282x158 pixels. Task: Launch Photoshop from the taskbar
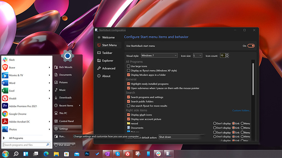pyautogui.click(x=87, y=154)
